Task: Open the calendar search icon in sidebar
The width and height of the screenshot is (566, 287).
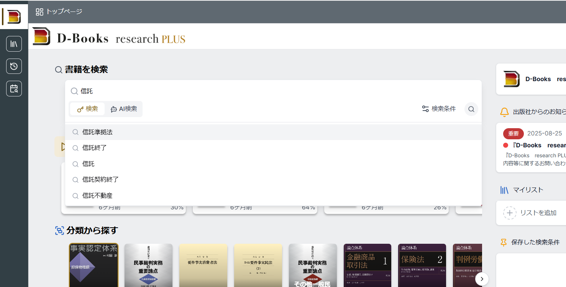Action: click(14, 89)
